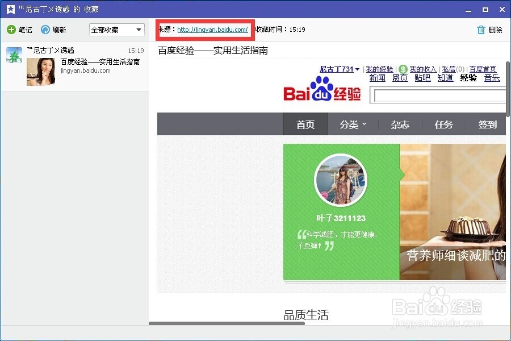Expand the 尼古丁731 account menu arrow
This screenshot has width=511, height=341.
pyautogui.click(x=358, y=69)
